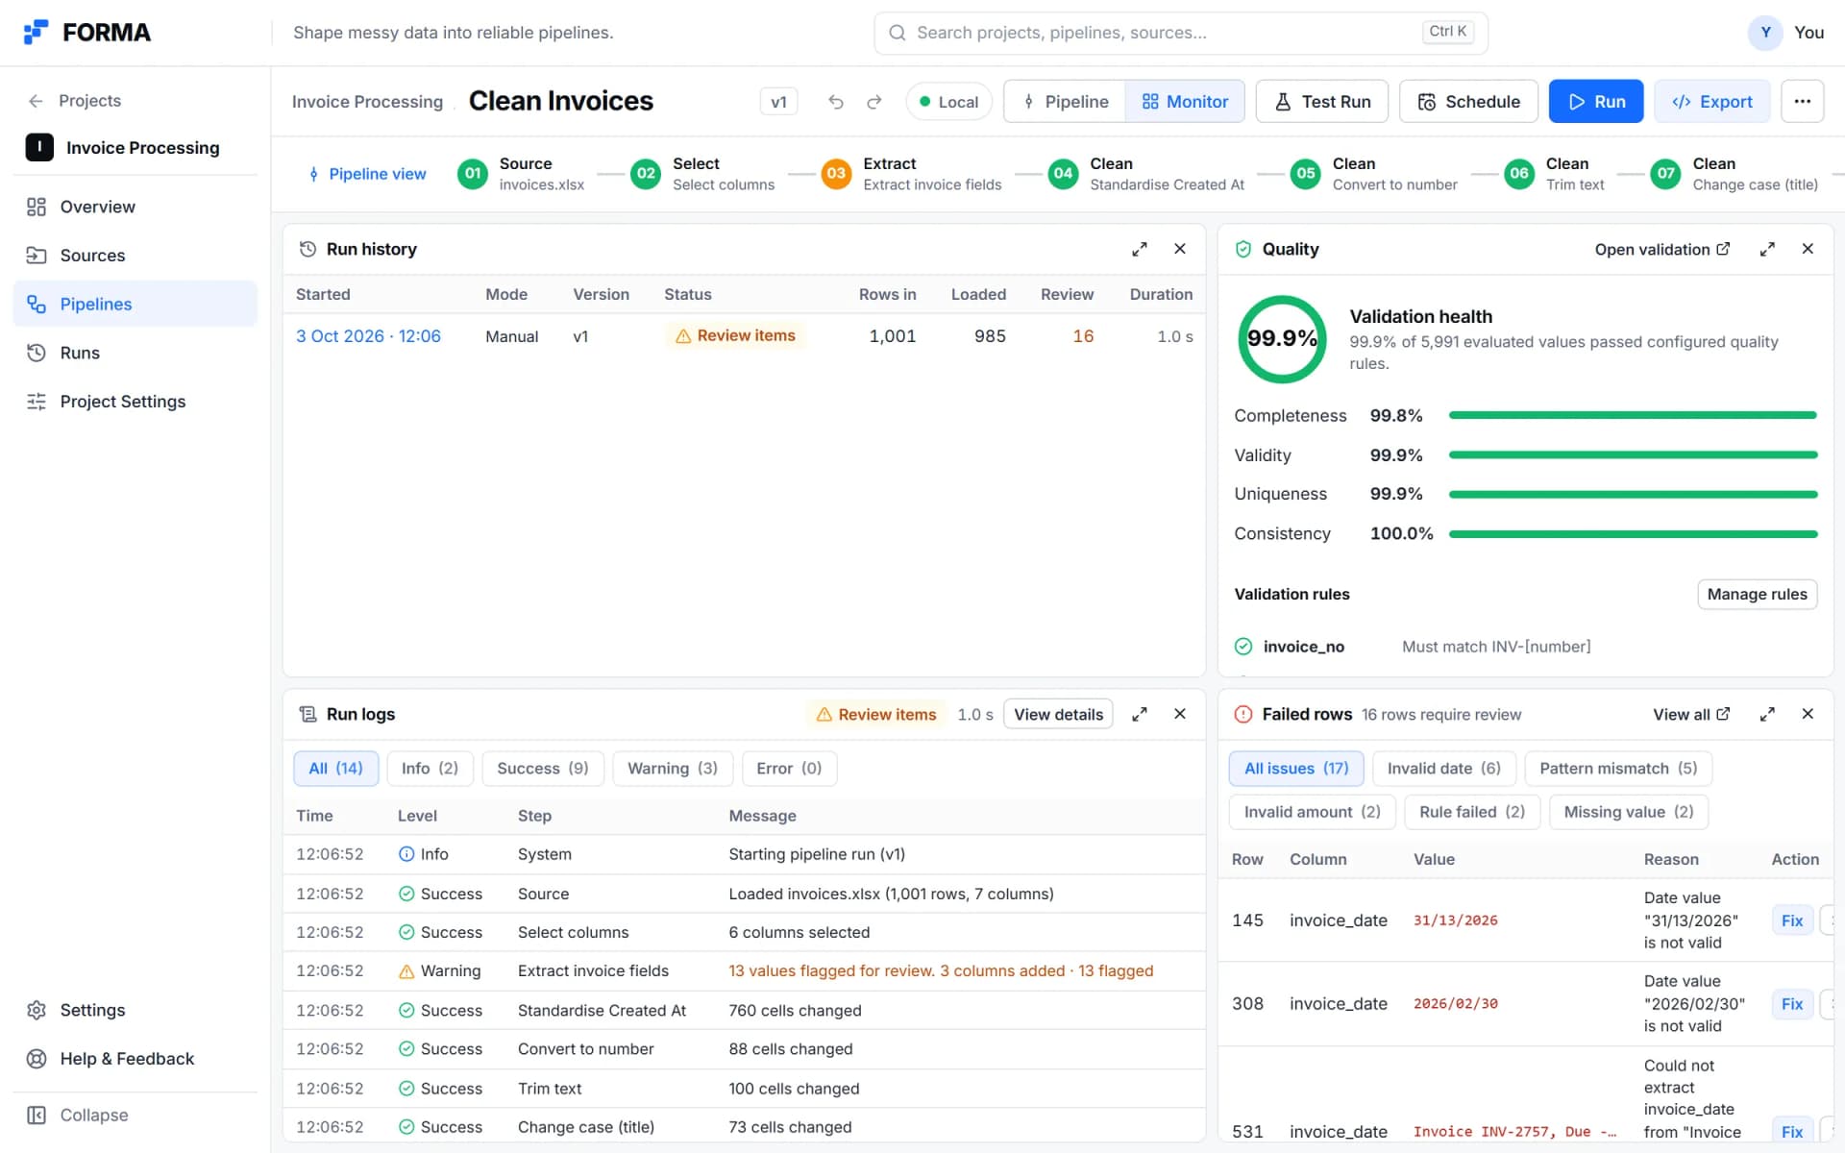Image resolution: width=1845 pixels, height=1153 pixels.
Task: Filter failed rows by Pattern mismatch (5)
Action: 1618,769
